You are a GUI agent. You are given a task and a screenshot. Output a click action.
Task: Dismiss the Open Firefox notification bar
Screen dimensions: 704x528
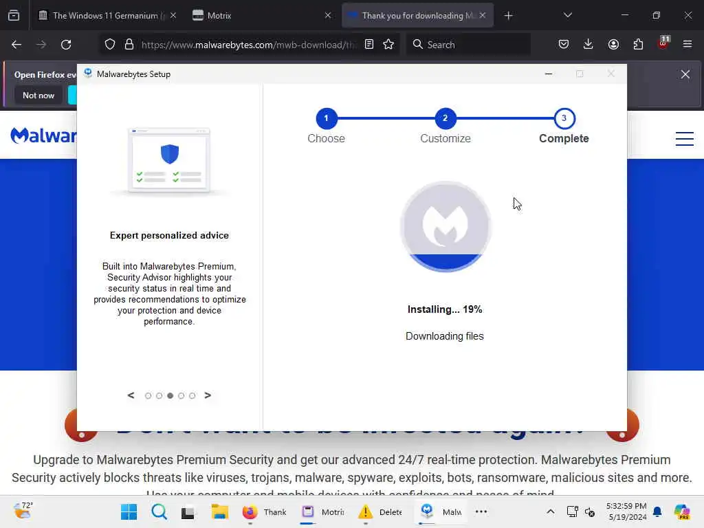pyautogui.click(x=685, y=74)
